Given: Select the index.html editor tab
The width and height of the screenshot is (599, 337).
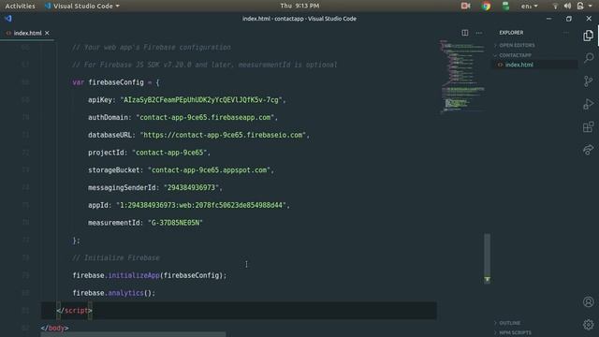Looking at the screenshot, I should (x=27, y=33).
